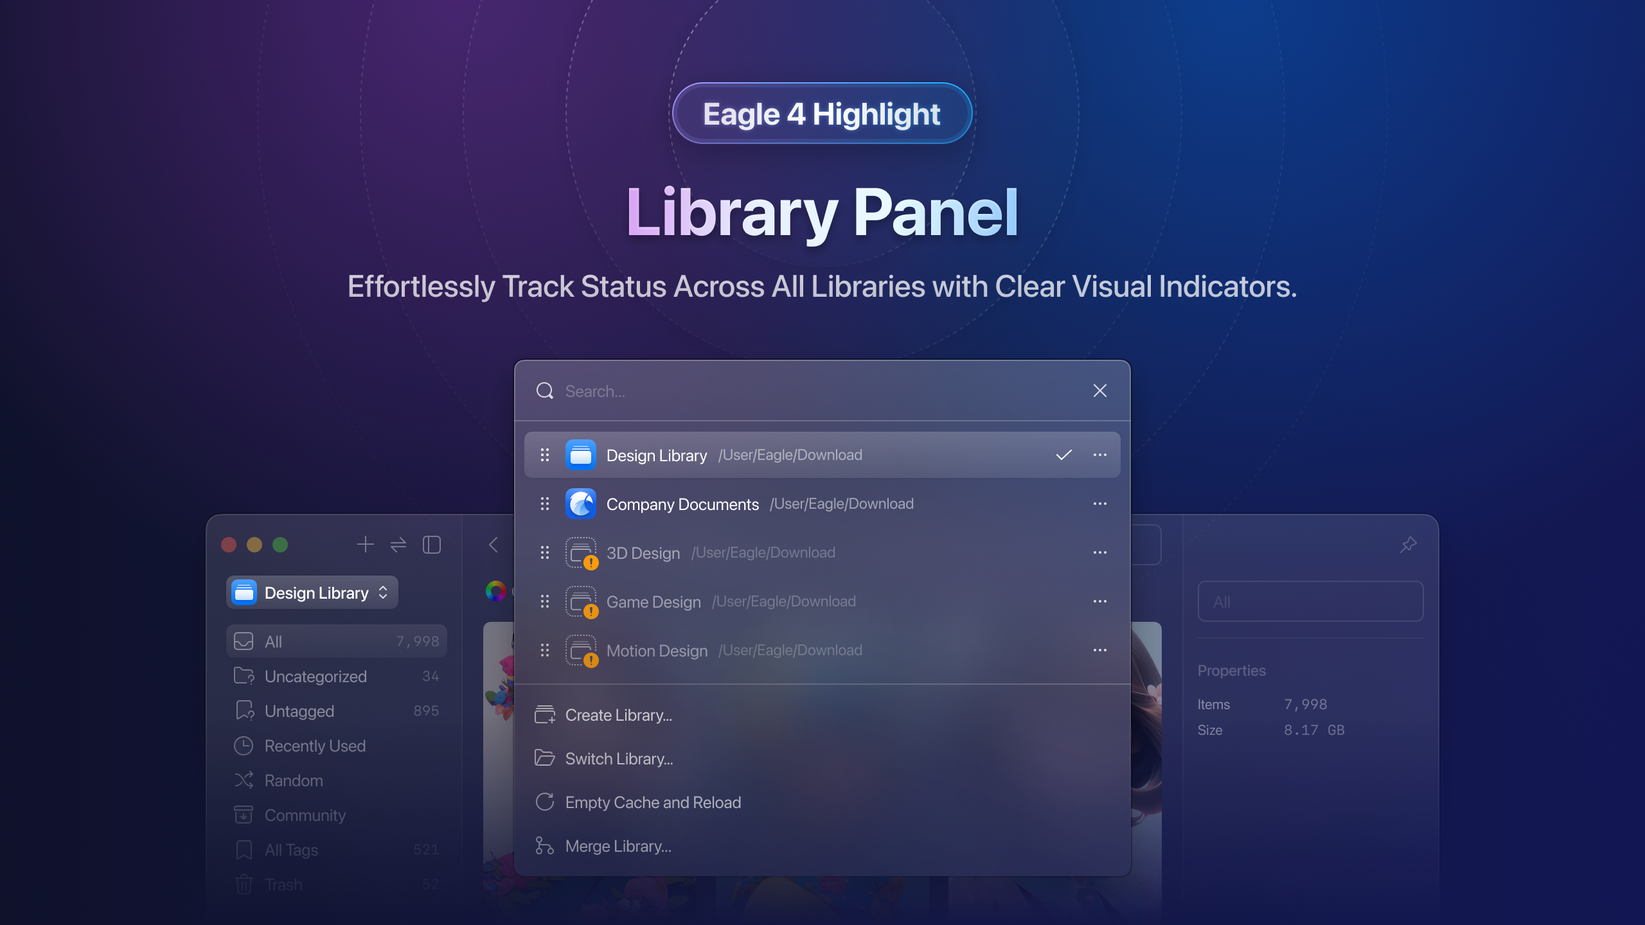Toggle the checkmark on Design Library
Image resolution: width=1645 pixels, height=925 pixels.
click(1063, 455)
